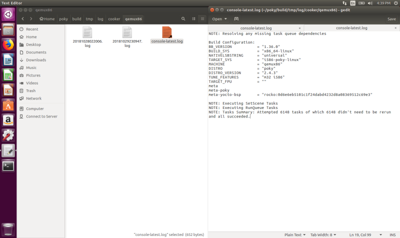Click Save button in gedit

click(391, 19)
